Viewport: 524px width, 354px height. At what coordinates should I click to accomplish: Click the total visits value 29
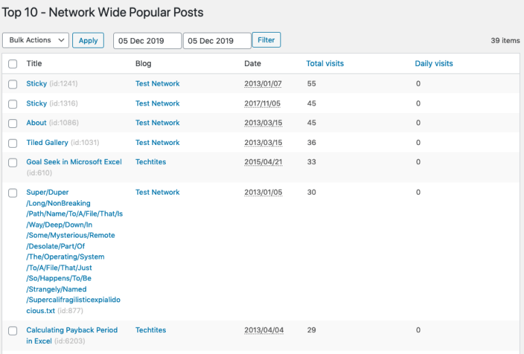tap(311, 330)
